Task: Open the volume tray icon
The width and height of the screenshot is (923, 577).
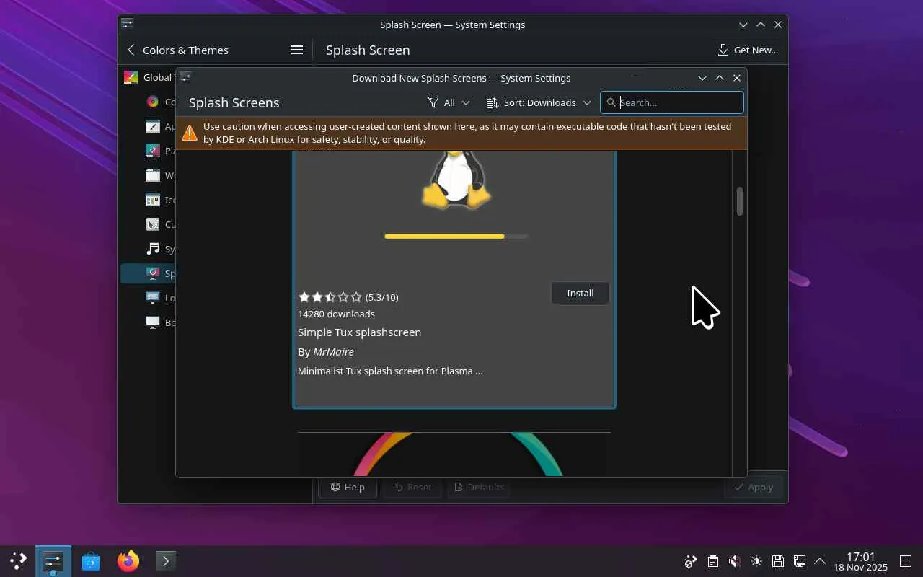Action: (734, 561)
